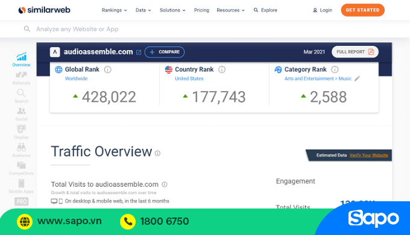This screenshot has height=235, width=410.
Task: Click the country rank value 177,743
Action: pos(219,97)
